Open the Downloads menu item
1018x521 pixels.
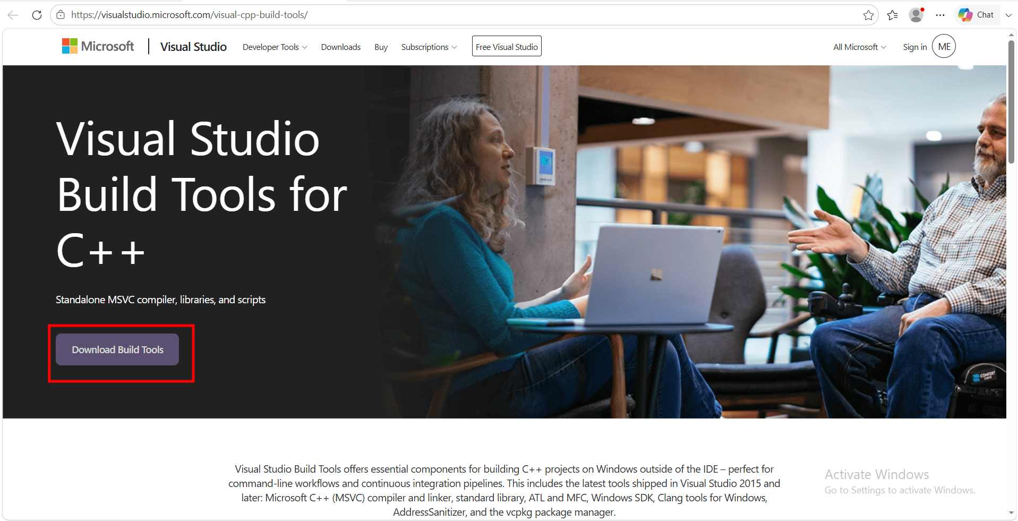tap(340, 47)
